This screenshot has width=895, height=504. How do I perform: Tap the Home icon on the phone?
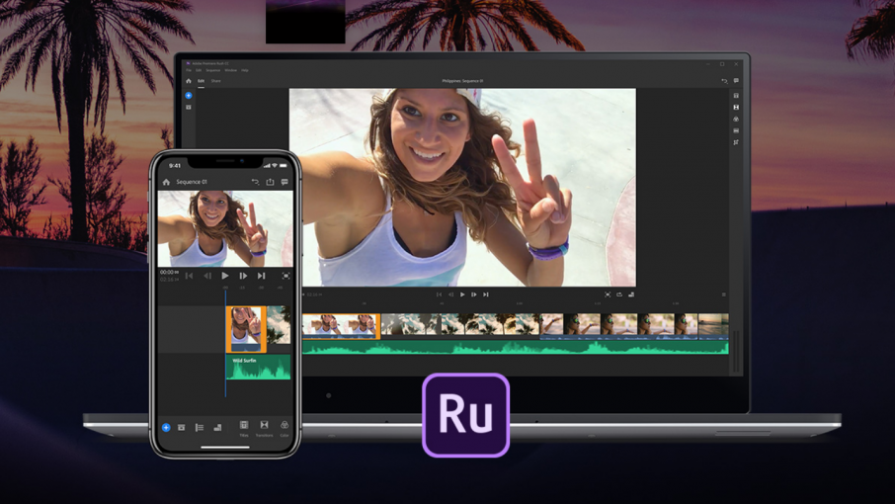pos(166,182)
